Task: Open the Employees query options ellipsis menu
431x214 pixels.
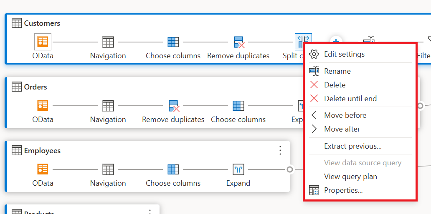Action: coord(280,150)
